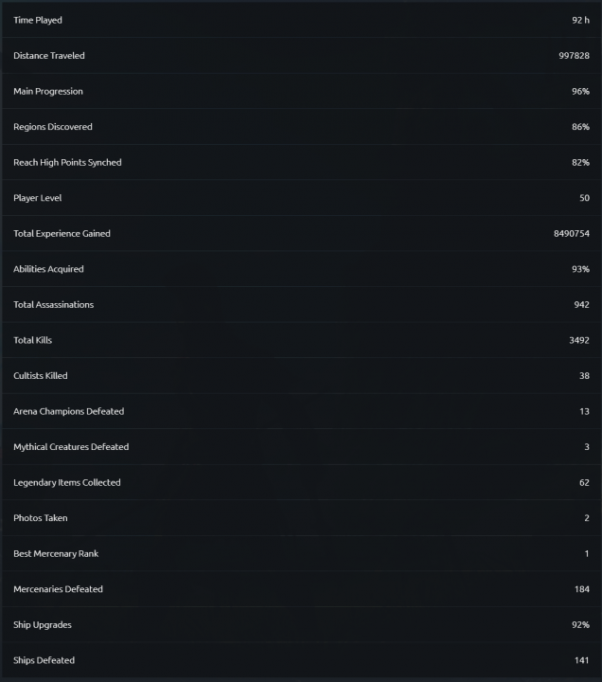Click the Total Experience Gained label

click(62, 234)
